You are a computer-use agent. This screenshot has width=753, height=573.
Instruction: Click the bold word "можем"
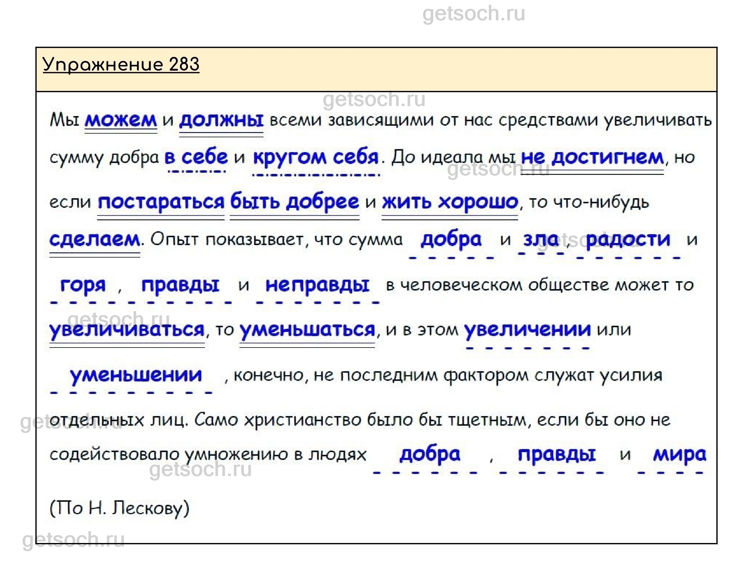(x=121, y=120)
